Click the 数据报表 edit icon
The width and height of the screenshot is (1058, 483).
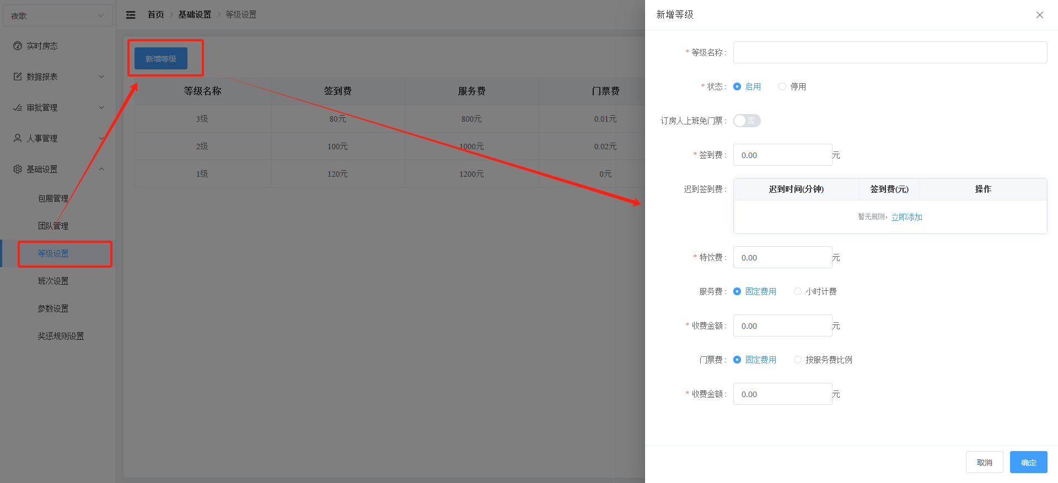pos(18,77)
